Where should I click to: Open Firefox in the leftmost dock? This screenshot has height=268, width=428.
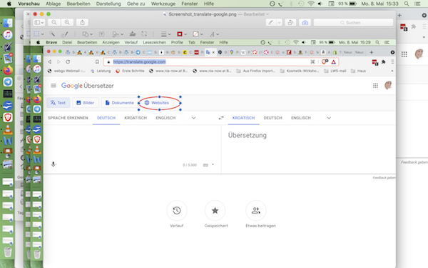tap(8, 70)
